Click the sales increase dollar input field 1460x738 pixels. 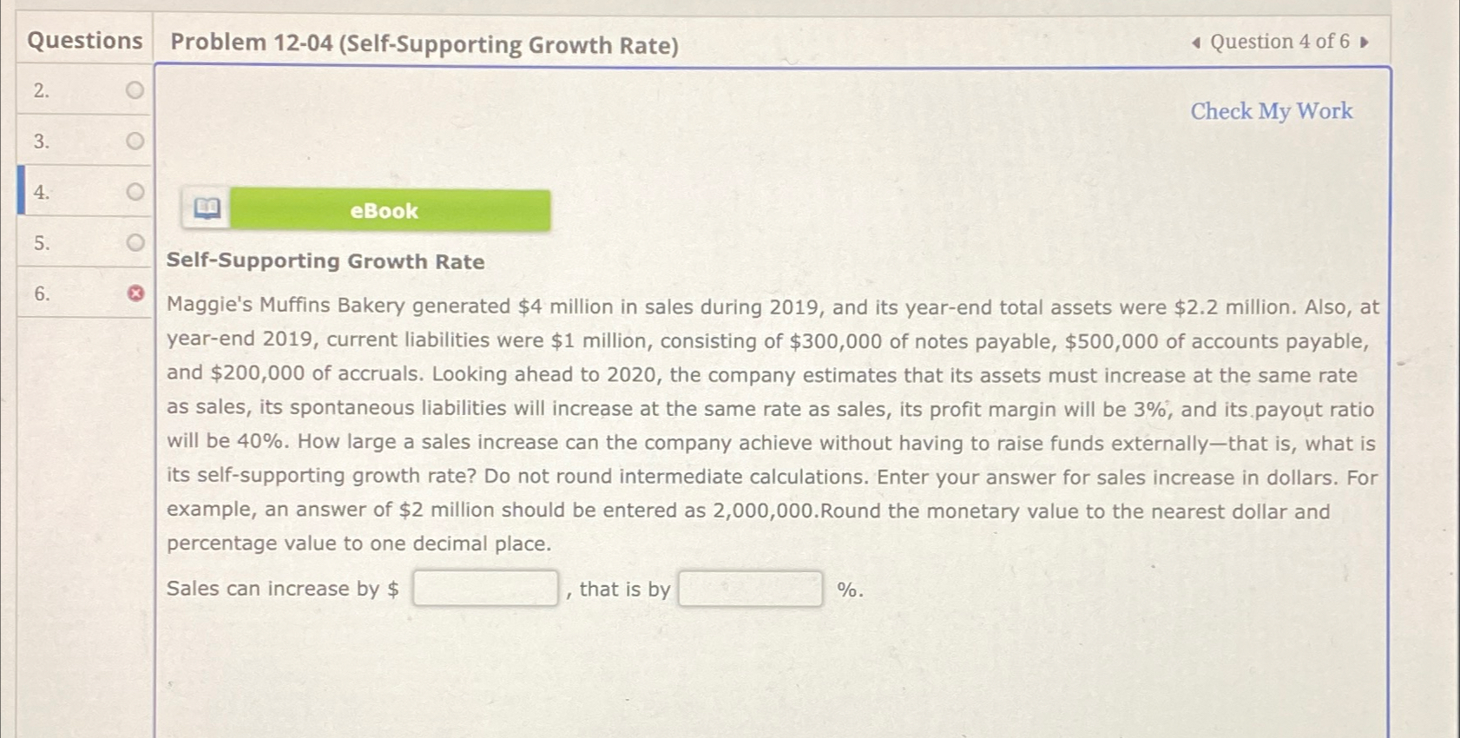click(485, 589)
